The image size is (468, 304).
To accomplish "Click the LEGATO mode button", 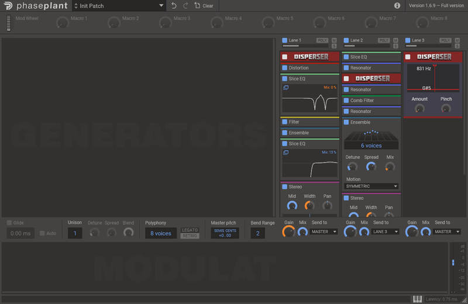I will click(190, 230).
